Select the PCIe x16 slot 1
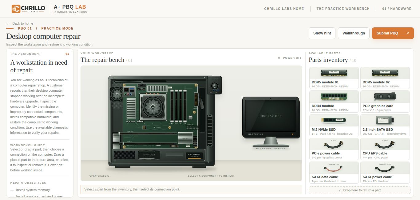Viewport: 420px width, 200px height. click(x=148, y=134)
